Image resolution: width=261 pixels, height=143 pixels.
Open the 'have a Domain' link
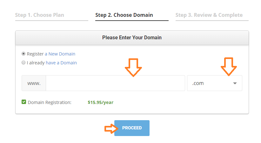tap(61, 63)
